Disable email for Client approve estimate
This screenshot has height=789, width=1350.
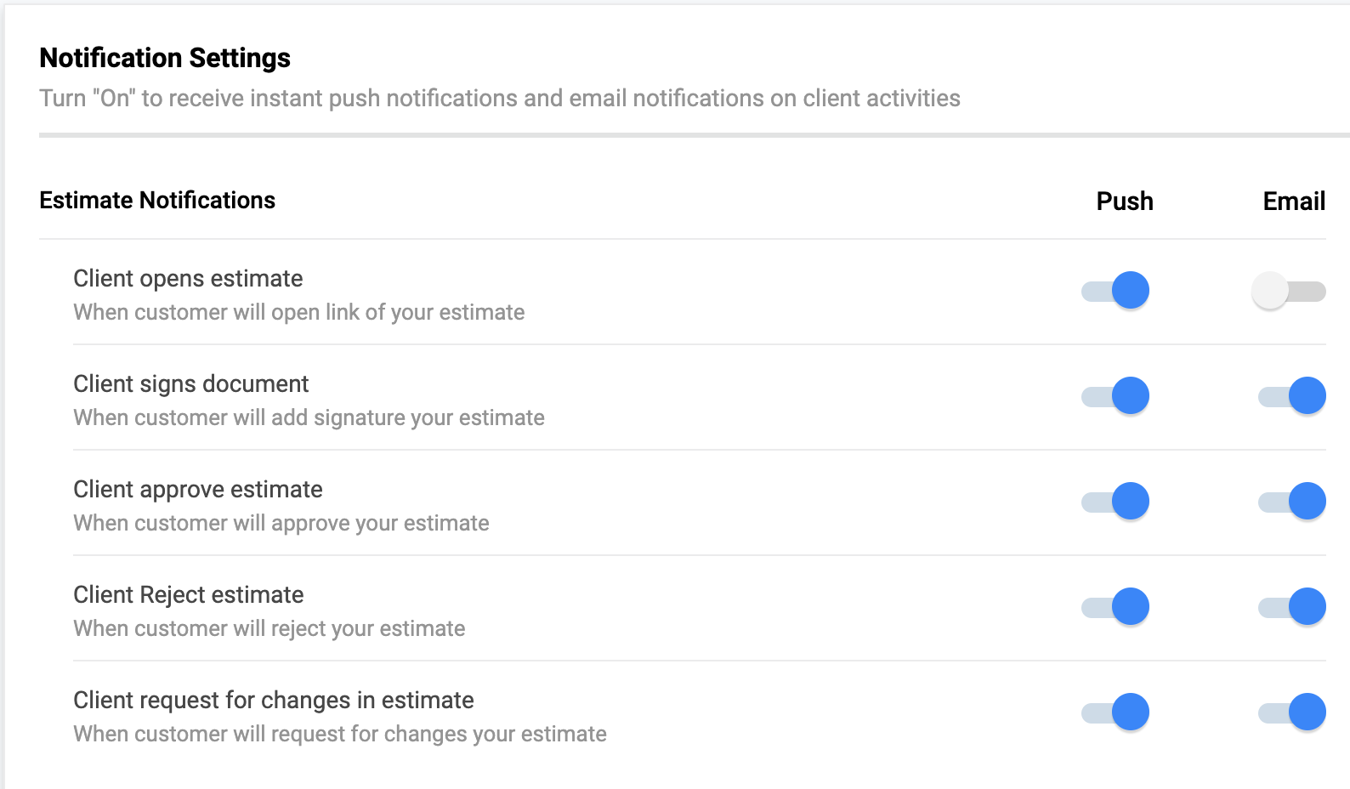click(1292, 502)
